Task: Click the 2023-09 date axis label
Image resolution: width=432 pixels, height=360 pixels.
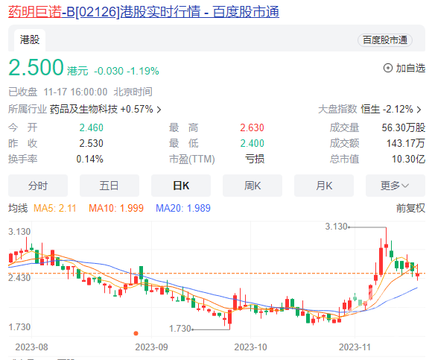Action: point(151,347)
